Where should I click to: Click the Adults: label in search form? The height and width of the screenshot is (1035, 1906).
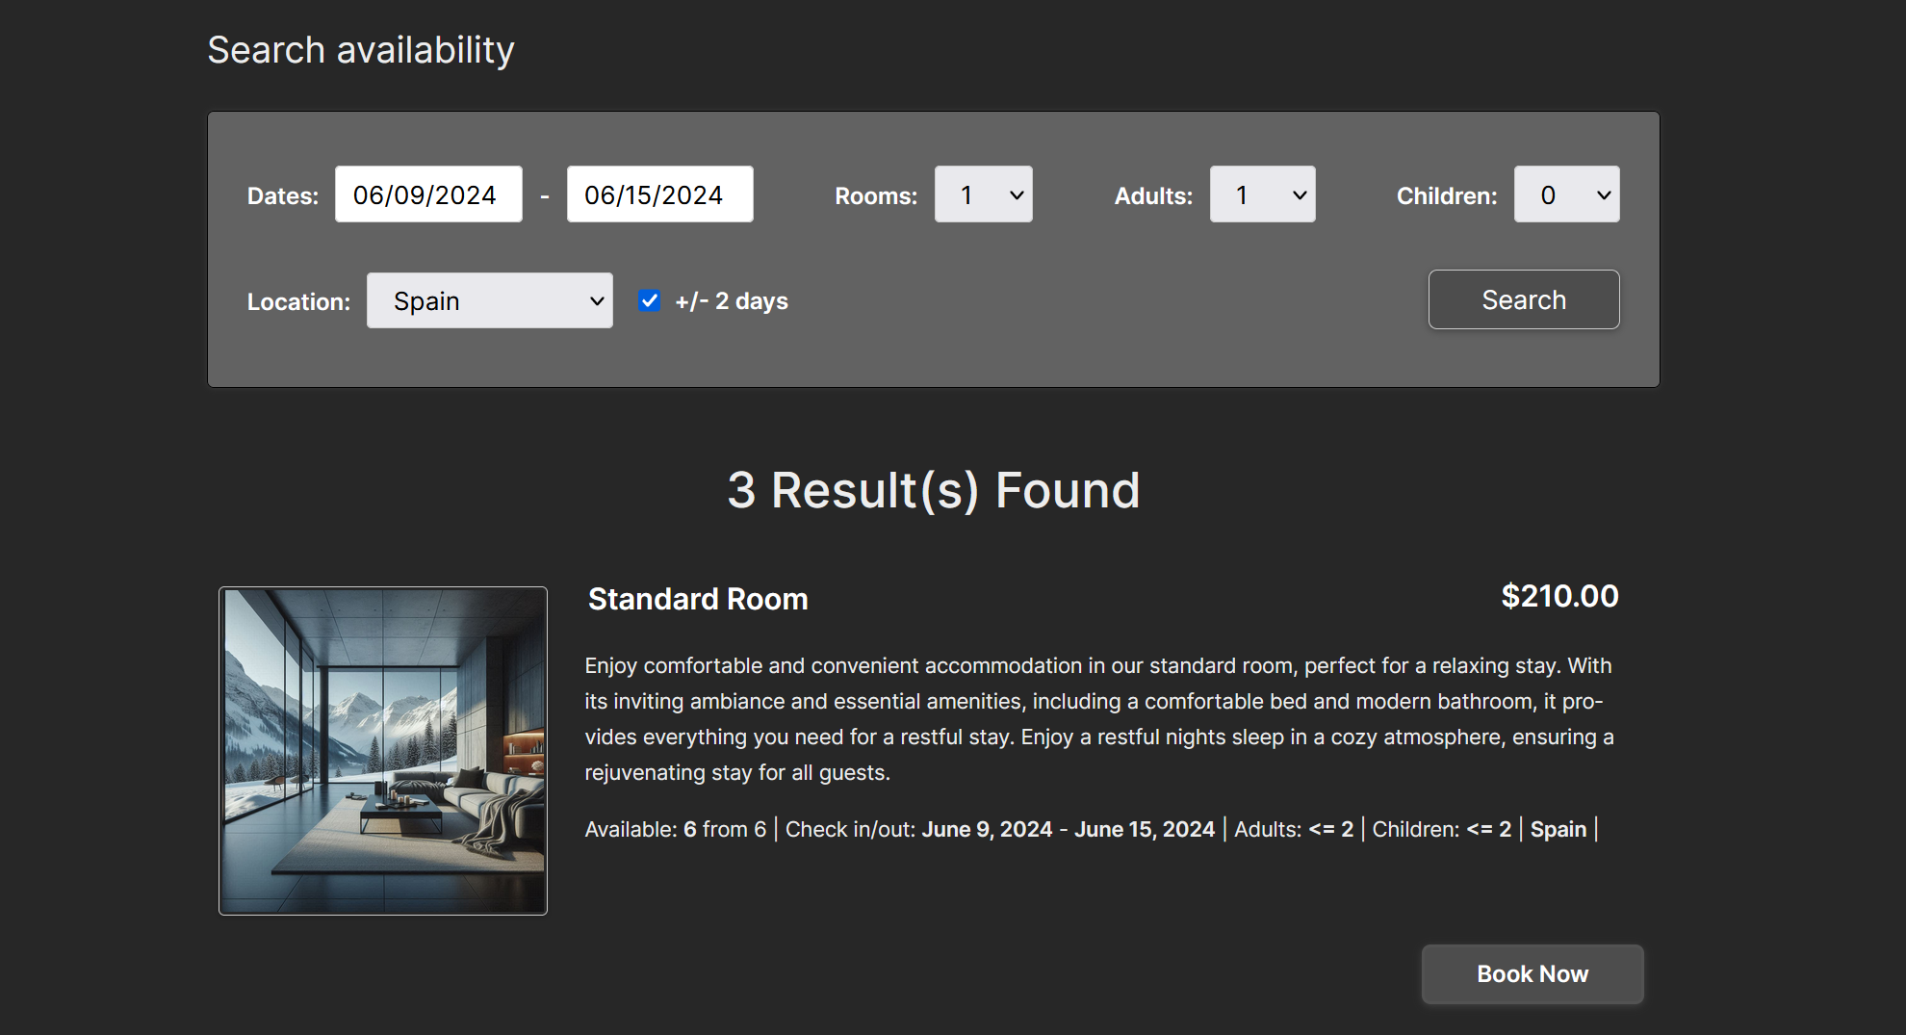(1153, 195)
